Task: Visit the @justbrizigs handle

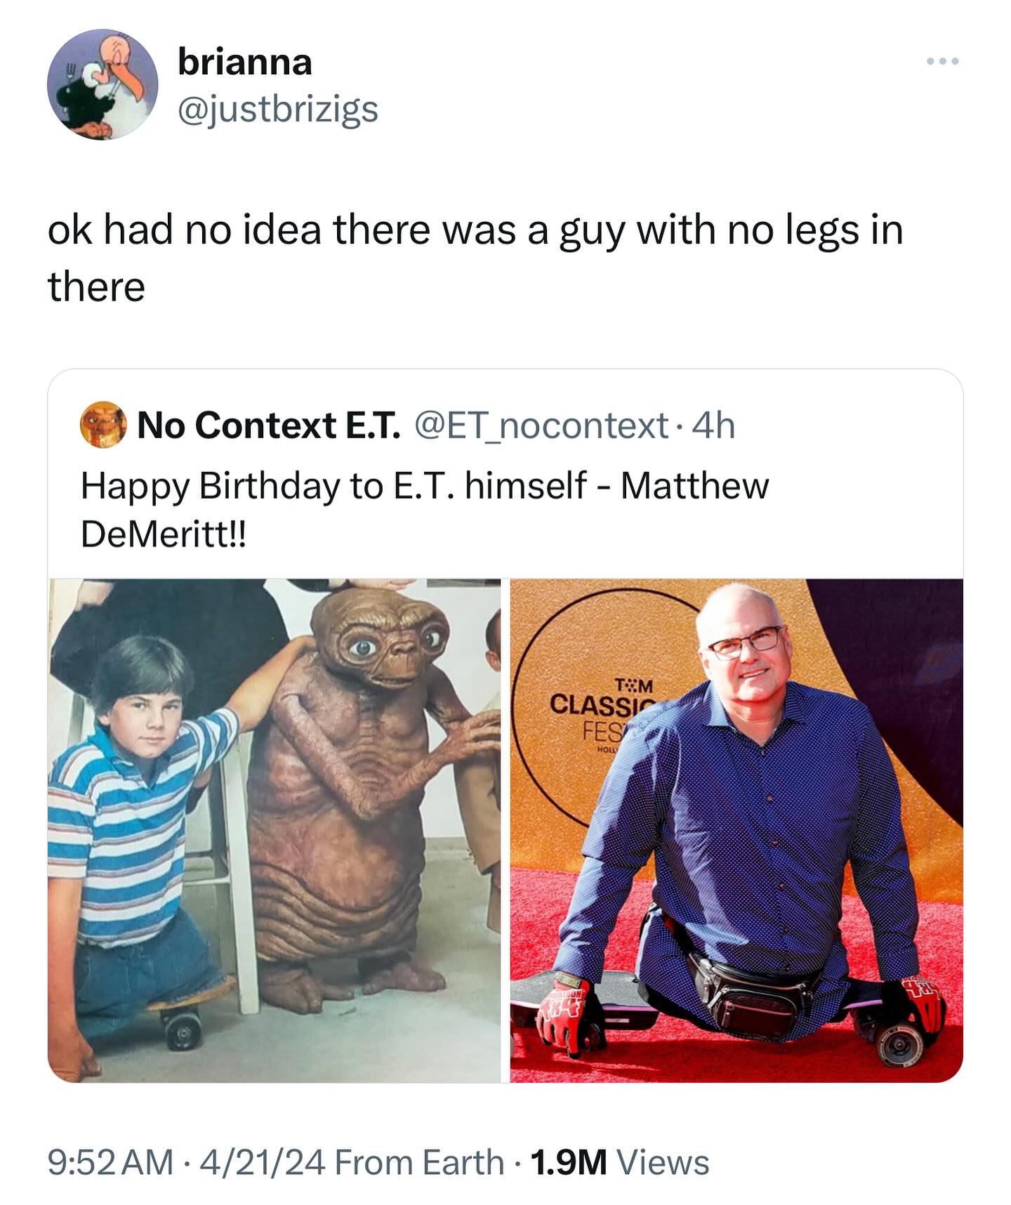Action: point(278,110)
